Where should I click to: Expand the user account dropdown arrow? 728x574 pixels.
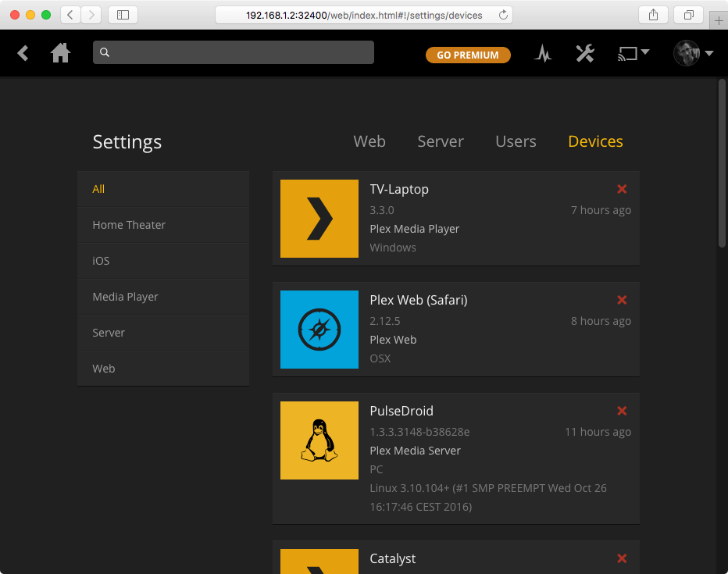pyautogui.click(x=709, y=53)
